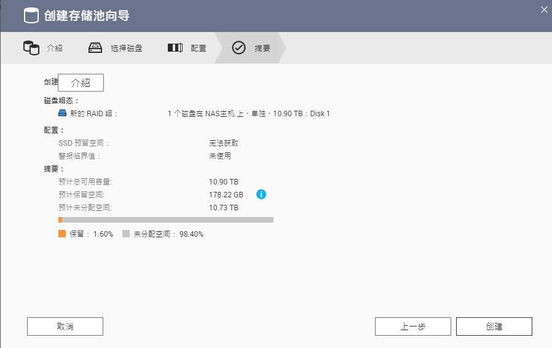Click the 警报临界值 label

(x=80, y=156)
